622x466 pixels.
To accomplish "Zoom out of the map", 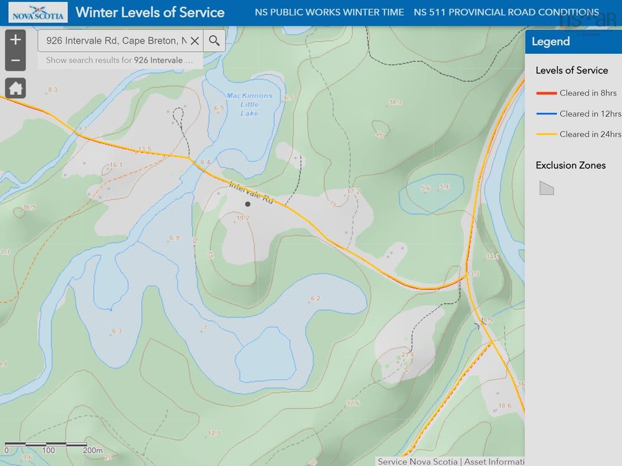I will click(16, 61).
